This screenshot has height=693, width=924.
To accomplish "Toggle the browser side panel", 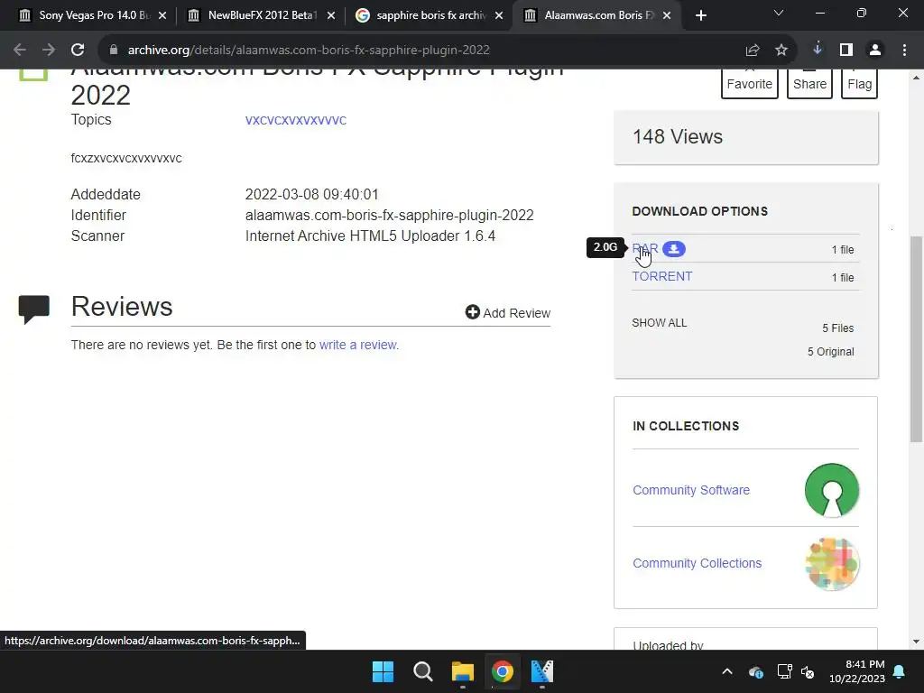I will (846, 51).
